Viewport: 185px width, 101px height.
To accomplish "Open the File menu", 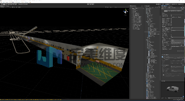I will [x=1, y=2].
